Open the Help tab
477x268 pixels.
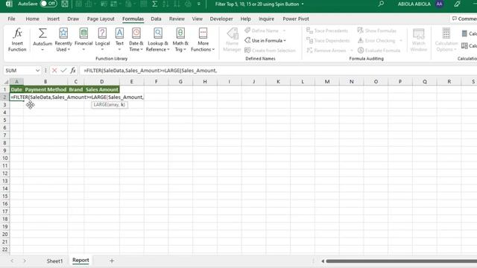click(245, 19)
